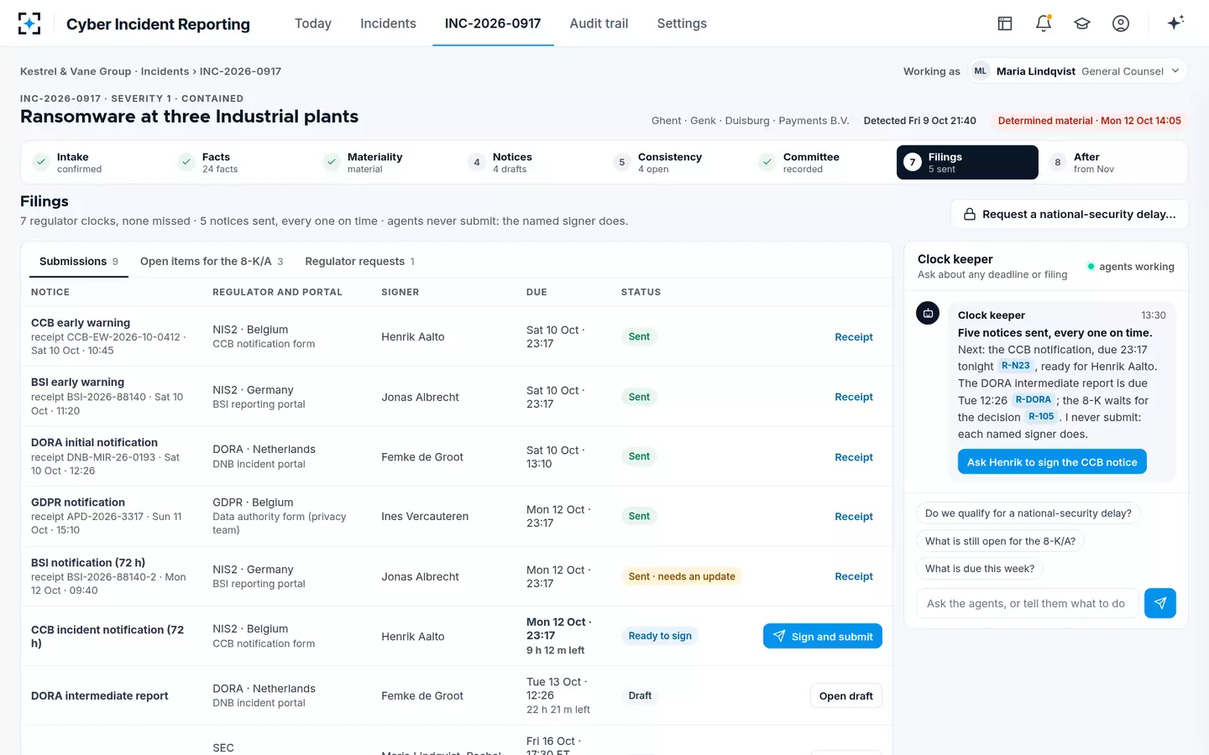Send message with paper-plane button
This screenshot has width=1209, height=755.
click(x=1160, y=603)
